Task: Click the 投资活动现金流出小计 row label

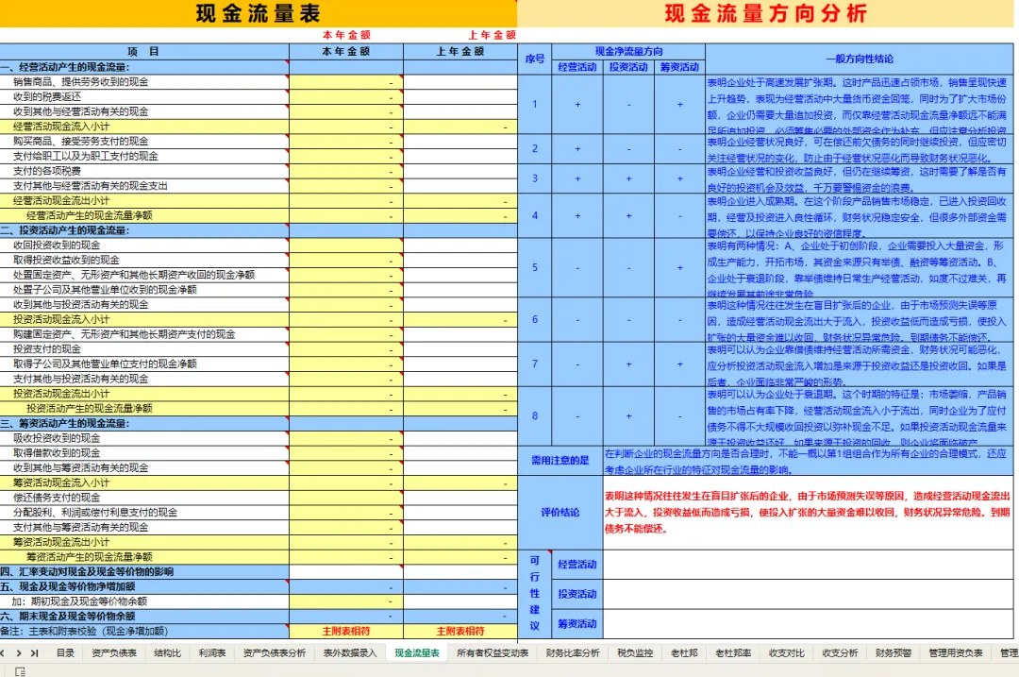Action: tap(144, 394)
